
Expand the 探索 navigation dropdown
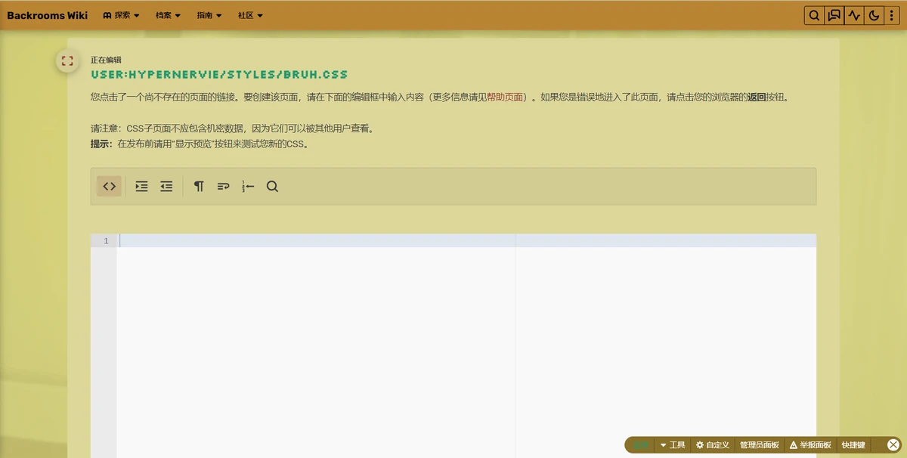pos(121,14)
